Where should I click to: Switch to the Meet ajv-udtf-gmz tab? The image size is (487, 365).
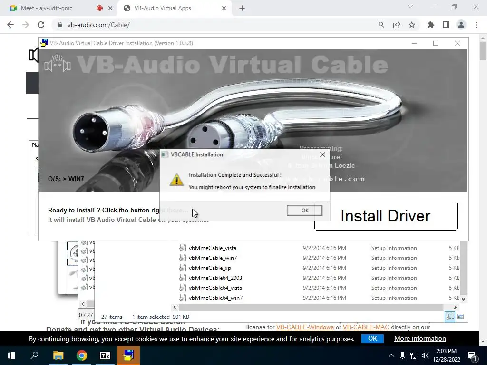pos(47,8)
